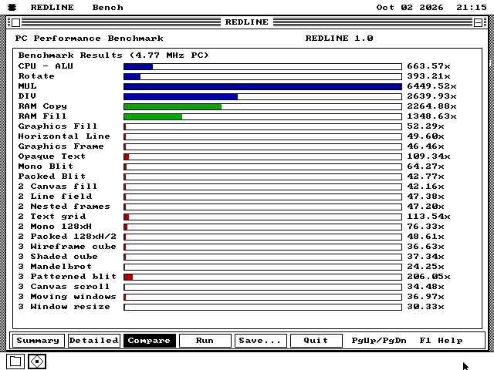Click the value 2639.93x
The width and height of the screenshot is (494, 370).
coord(431,96)
